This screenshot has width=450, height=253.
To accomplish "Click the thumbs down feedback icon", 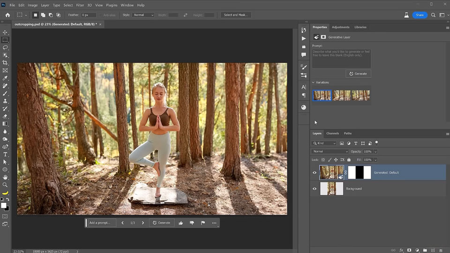I will click(x=192, y=223).
